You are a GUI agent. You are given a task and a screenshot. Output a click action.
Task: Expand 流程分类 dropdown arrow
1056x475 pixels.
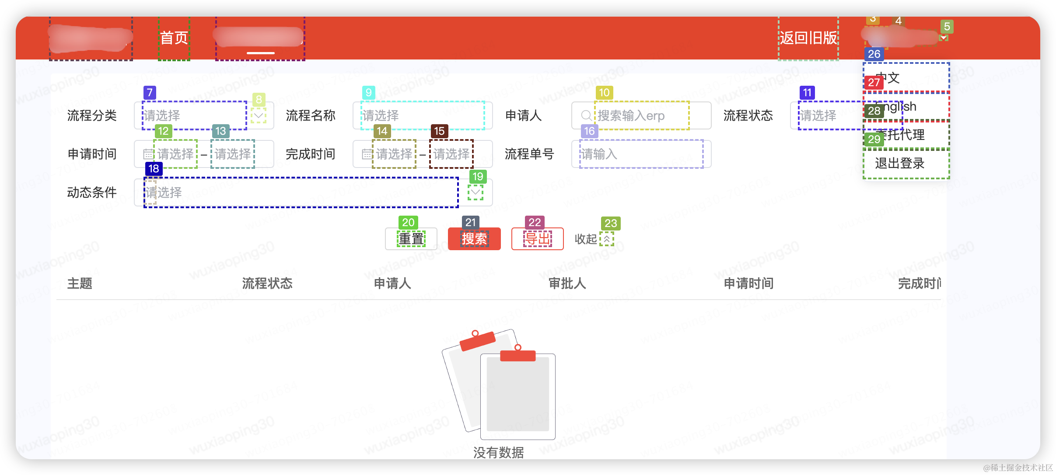tap(259, 115)
